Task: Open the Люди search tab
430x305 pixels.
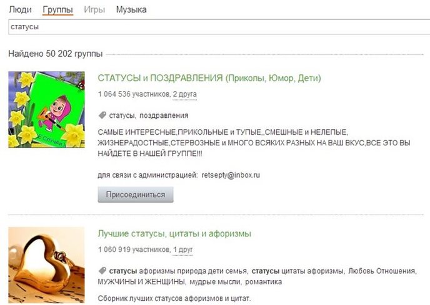Action: (20, 9)
